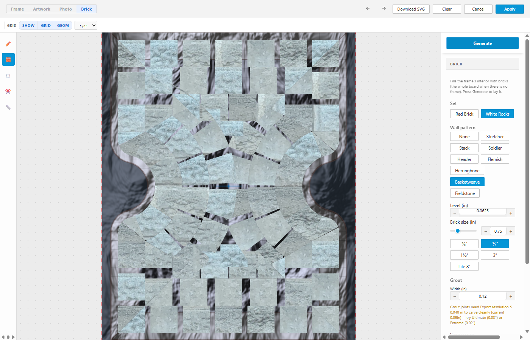Click the Apply button
This screenshot has height=340, width=530.
tap(510, 9)
